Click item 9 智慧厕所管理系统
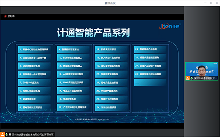The width and height of the screenshot is (220, 137). [73, 49]
